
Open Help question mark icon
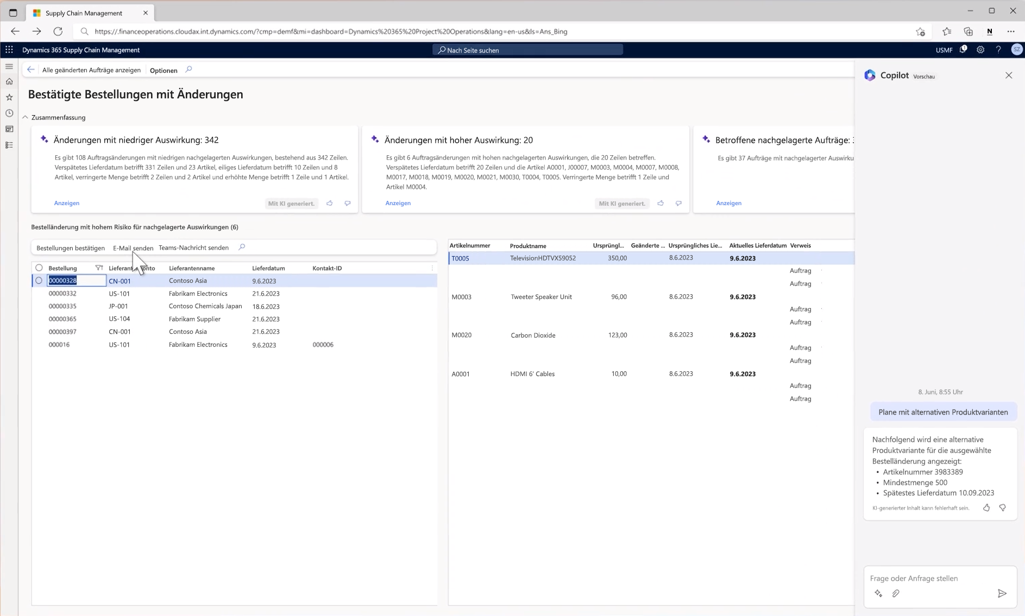[x=998, y=49]
